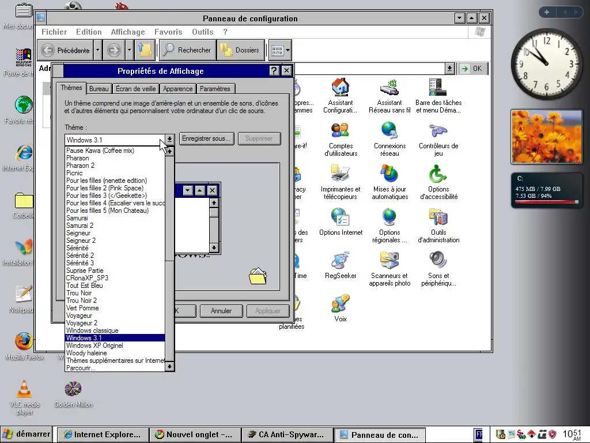
Task: Open Options Internet icon
Action: (341, 222)
